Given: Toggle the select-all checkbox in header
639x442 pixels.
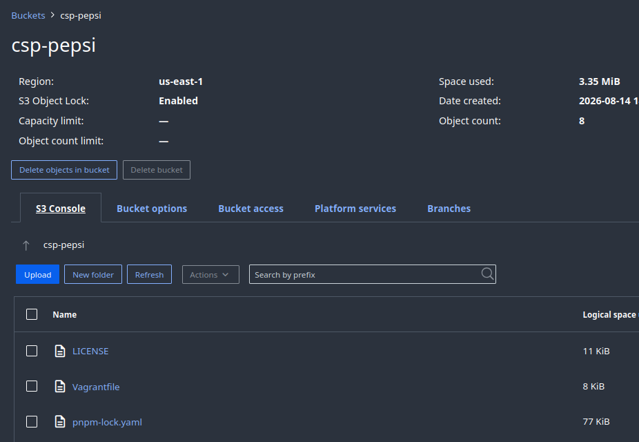Looking at the screenshot, I should pos(32,314).
